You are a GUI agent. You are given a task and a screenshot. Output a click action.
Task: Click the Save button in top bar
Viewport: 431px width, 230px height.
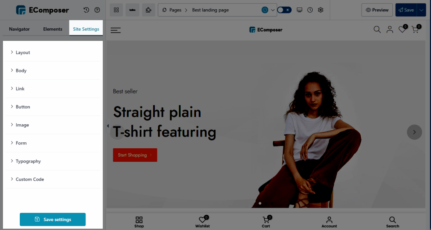coord(406,10)
